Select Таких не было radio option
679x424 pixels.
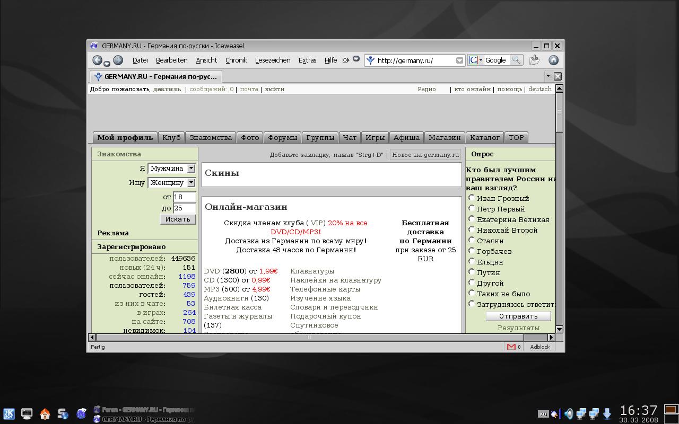(471, 293)
